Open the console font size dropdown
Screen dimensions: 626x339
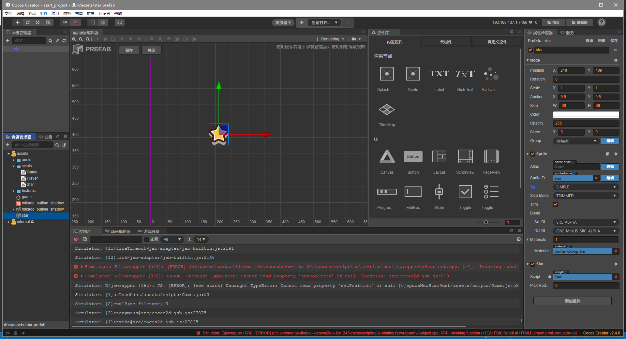201,239
